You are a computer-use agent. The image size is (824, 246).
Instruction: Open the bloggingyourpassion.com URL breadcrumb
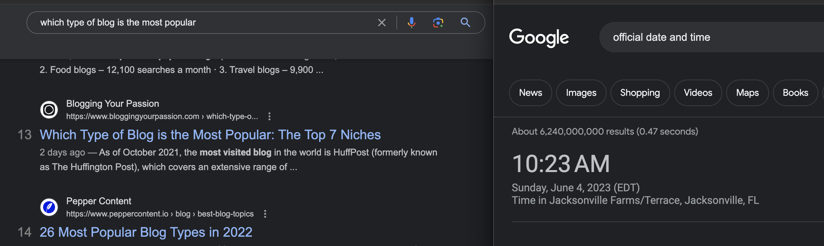162,116
